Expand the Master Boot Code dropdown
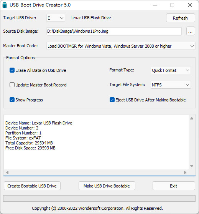Screen dimensions: 199x214 [121, 46]
